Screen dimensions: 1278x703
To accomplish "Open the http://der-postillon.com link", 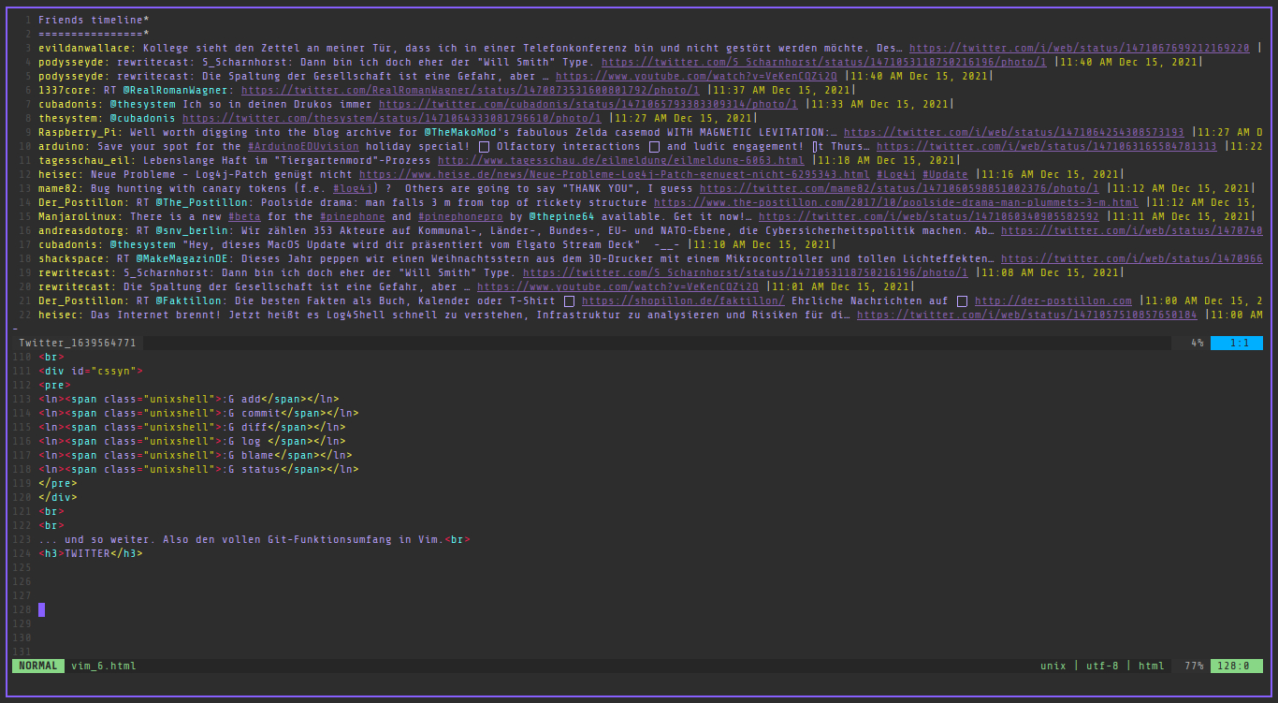I will tap(1053, 300).
